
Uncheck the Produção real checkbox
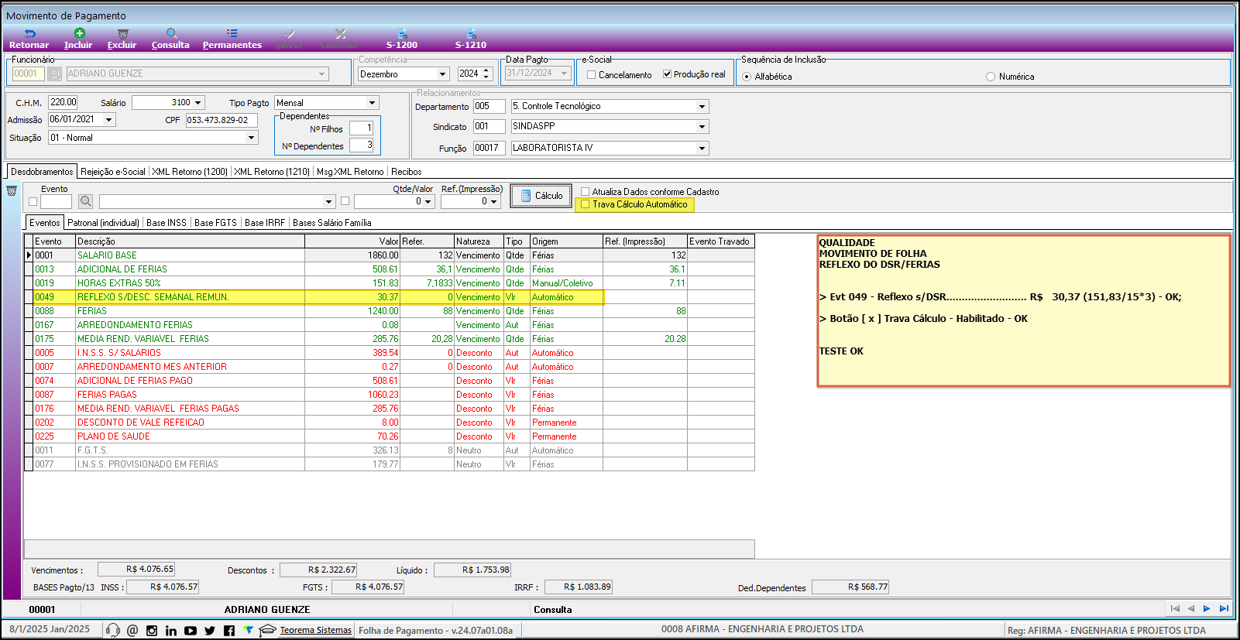(x=667, y=74)
